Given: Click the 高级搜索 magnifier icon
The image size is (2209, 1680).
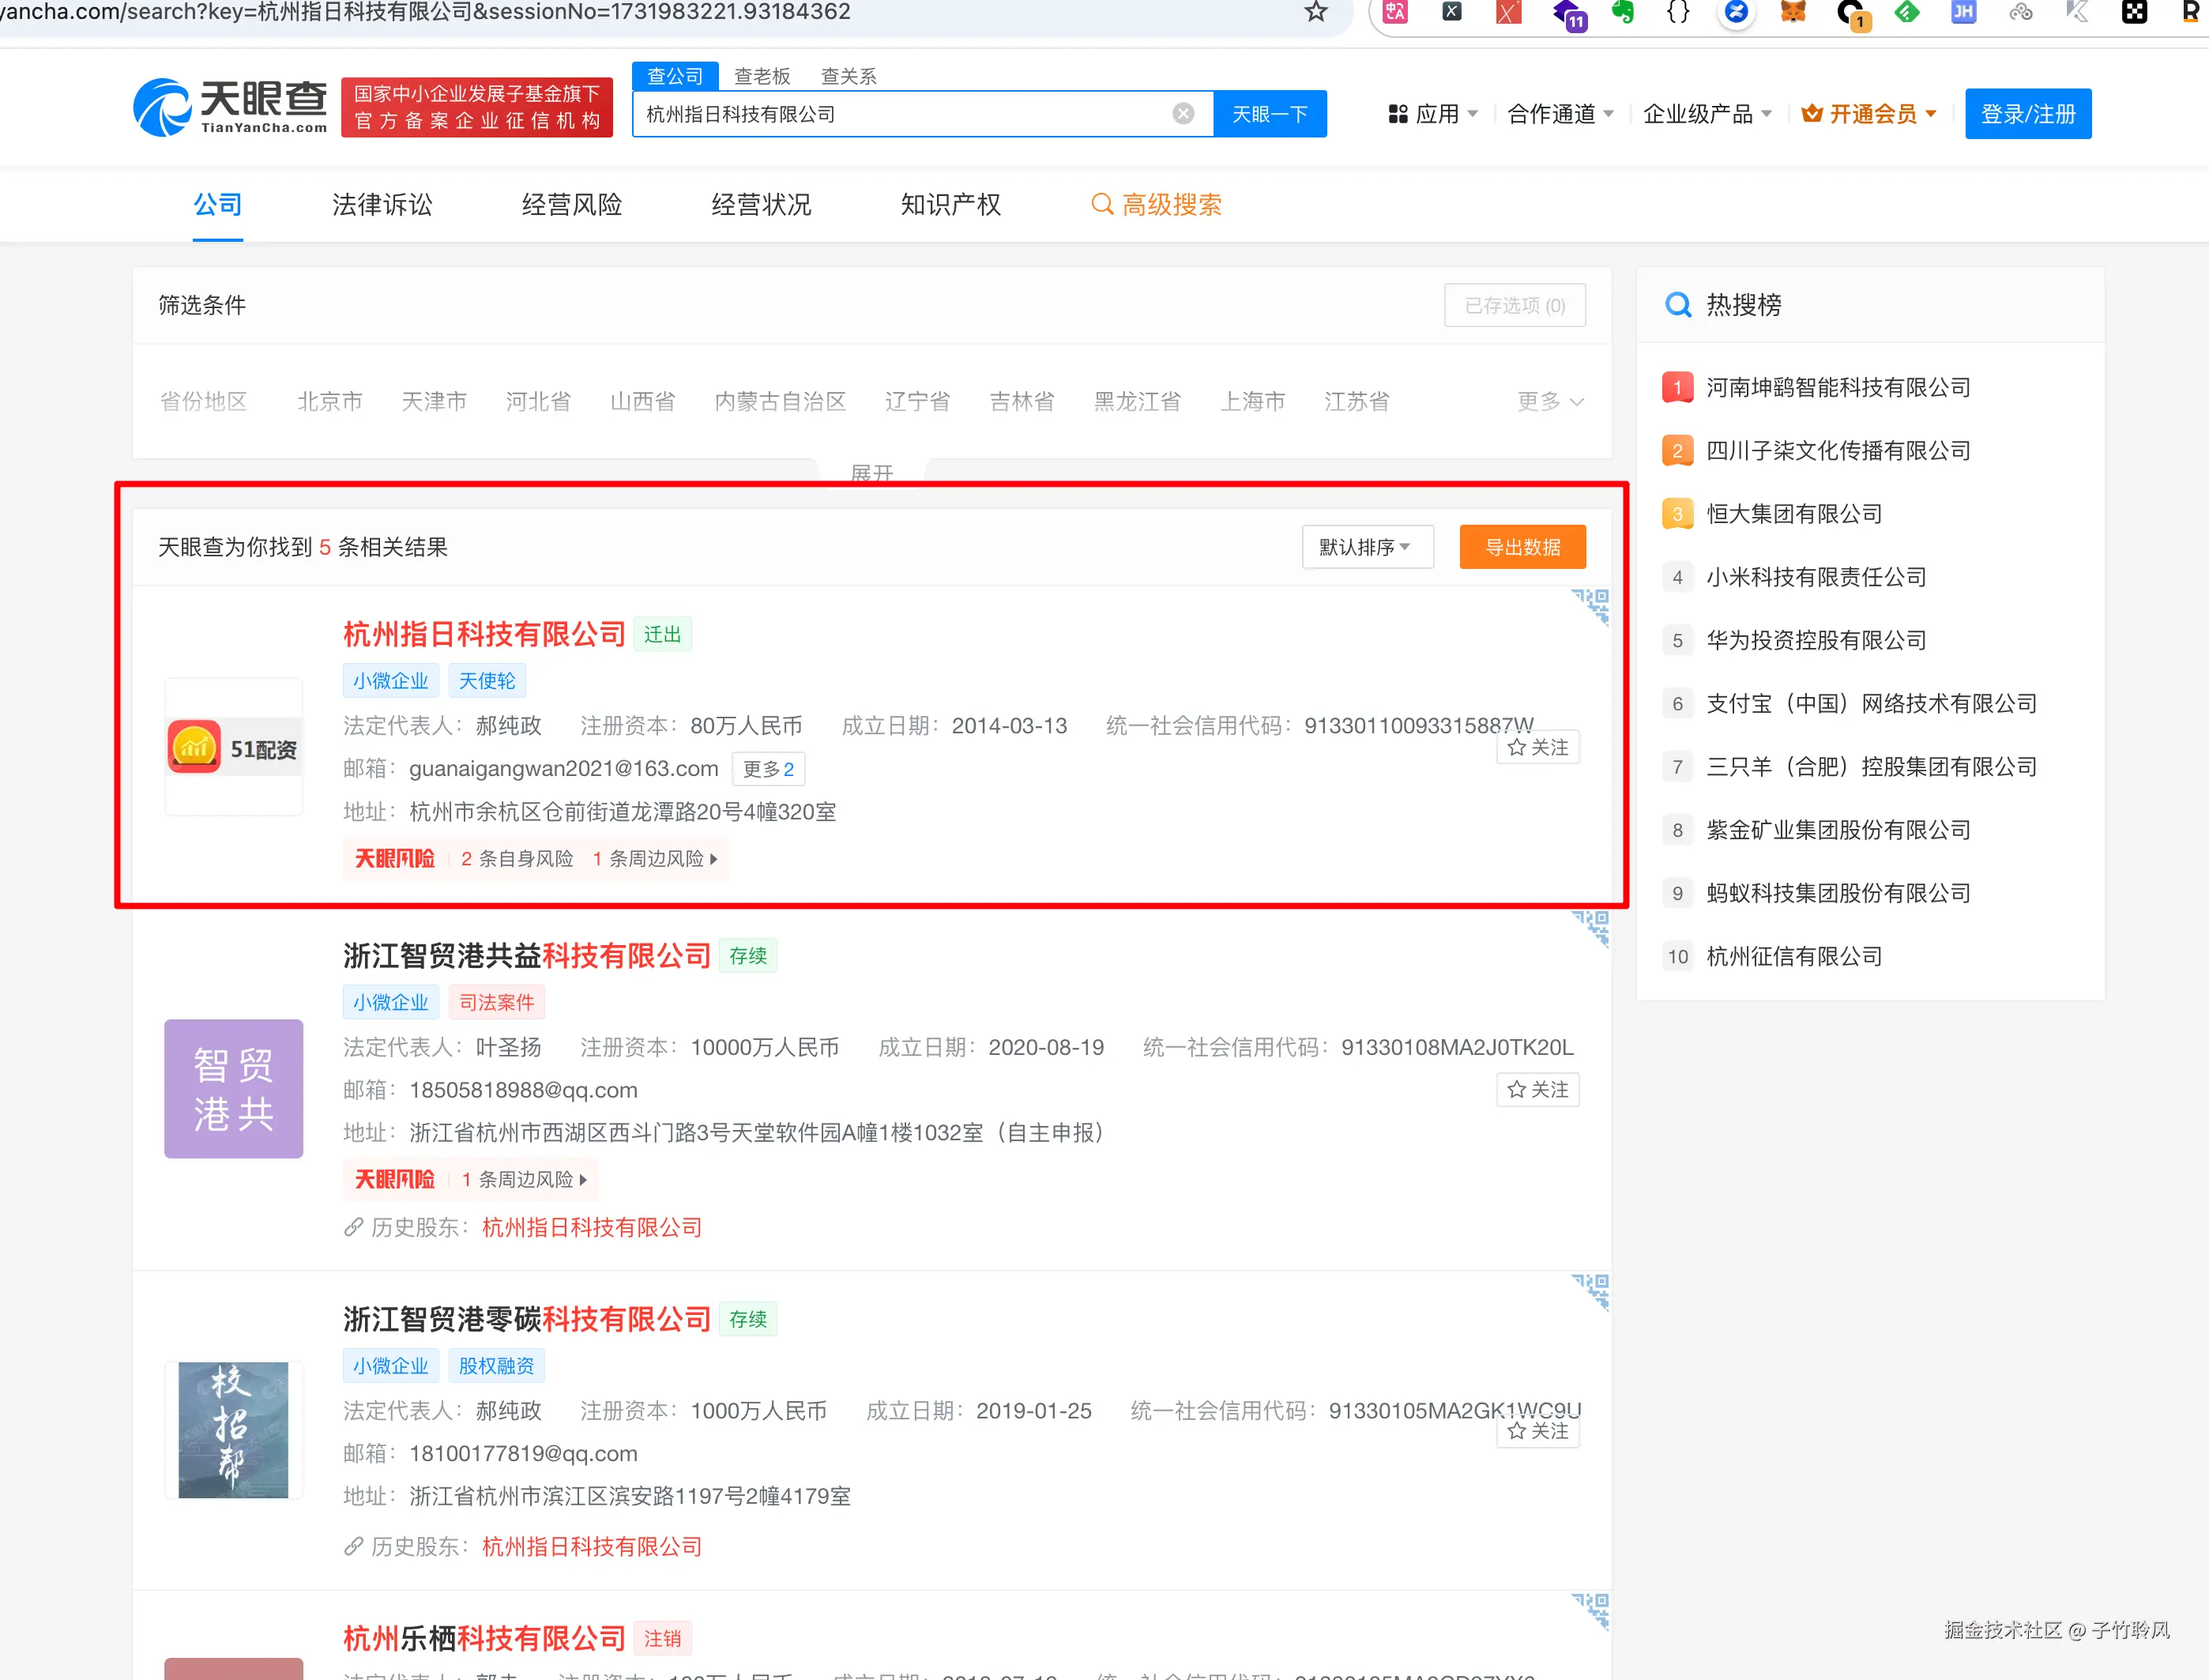Looking at the screenshot, I should [1102, 204].
